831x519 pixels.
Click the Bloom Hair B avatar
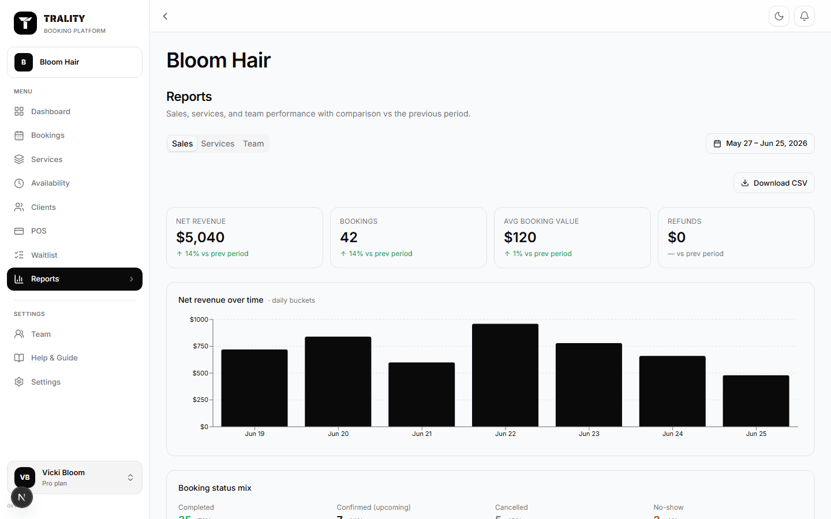24,62
